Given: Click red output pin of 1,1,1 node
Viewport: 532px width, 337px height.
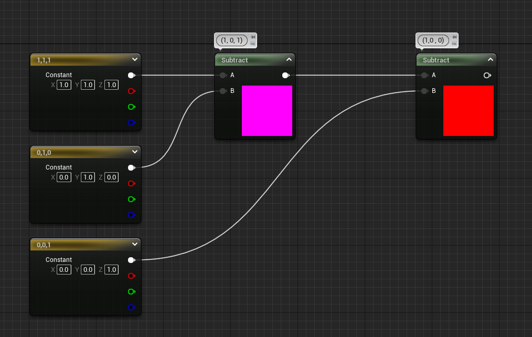Looking at the screenshot, I should click(x=131, y=91).
